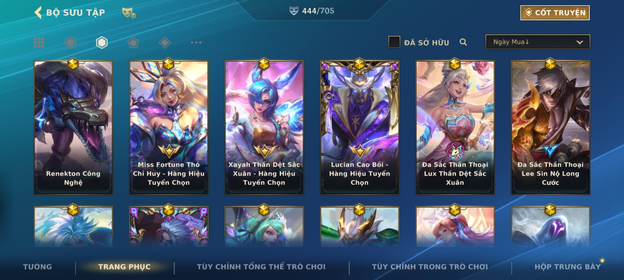Screen dimensions: 624x280
Task: Open the mask and coins icon
Action: (129, 13)
